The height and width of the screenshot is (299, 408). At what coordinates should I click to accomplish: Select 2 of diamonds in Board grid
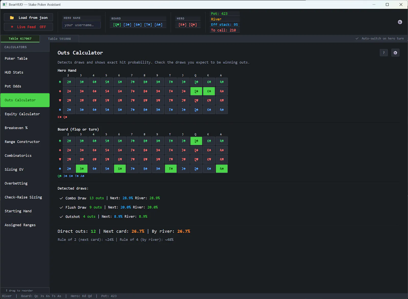[x=69, y=150]
